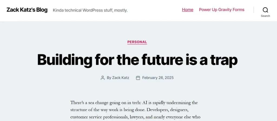This screenshot has height=121, width=277.
Task: Click the vertical divider left of Search
Action: click(253, 10)
